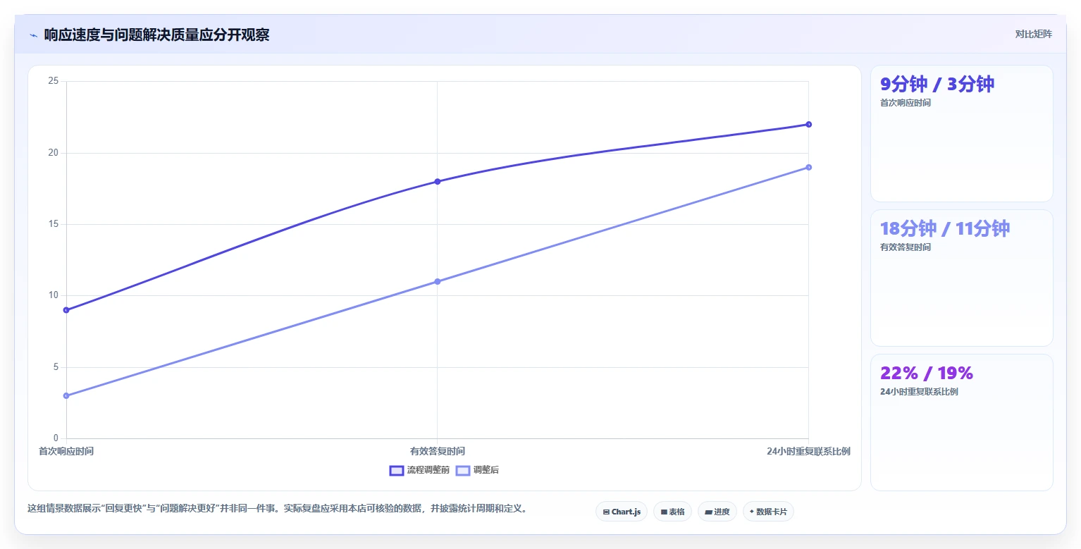Click the 有效答复时间 caption under 18分钟 card
This screenshot has width=1081, height=549.
point(905,247)
